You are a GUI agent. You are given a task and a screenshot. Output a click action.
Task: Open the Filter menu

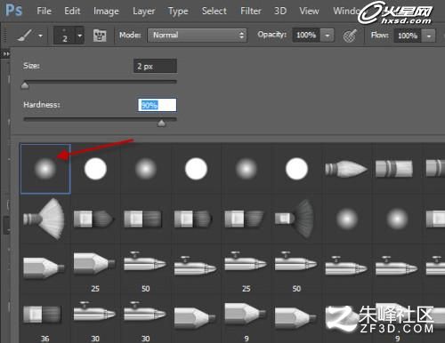tap(251, 12)
